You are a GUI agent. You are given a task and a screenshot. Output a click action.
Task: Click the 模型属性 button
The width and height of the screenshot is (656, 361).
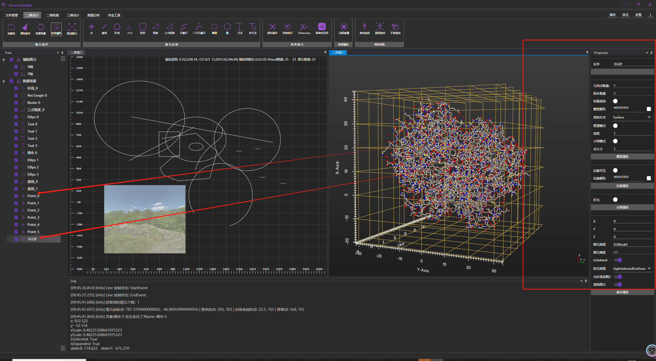tap(622, 156)
